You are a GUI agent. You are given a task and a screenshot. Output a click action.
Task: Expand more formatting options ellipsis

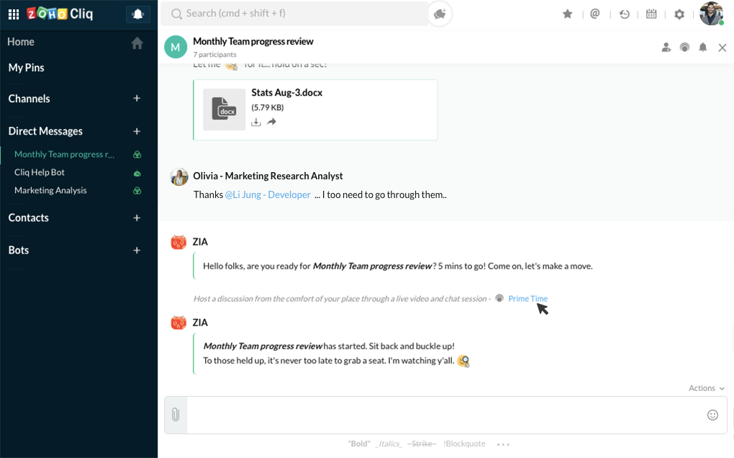[x=503, y=444]
